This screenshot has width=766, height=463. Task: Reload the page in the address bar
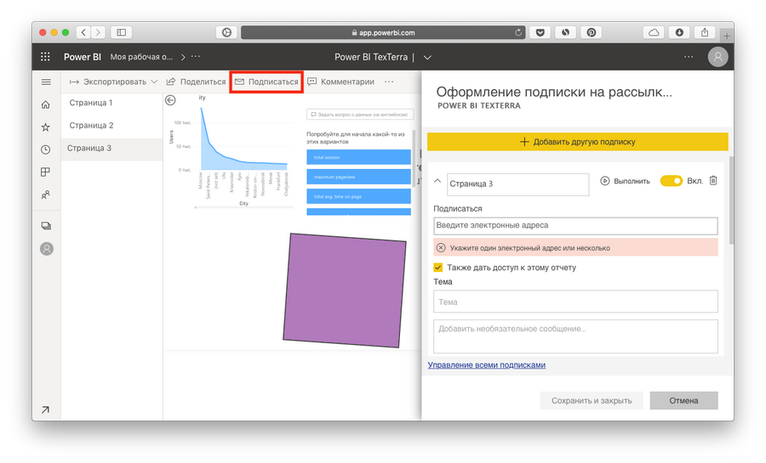tap(517, 32)
